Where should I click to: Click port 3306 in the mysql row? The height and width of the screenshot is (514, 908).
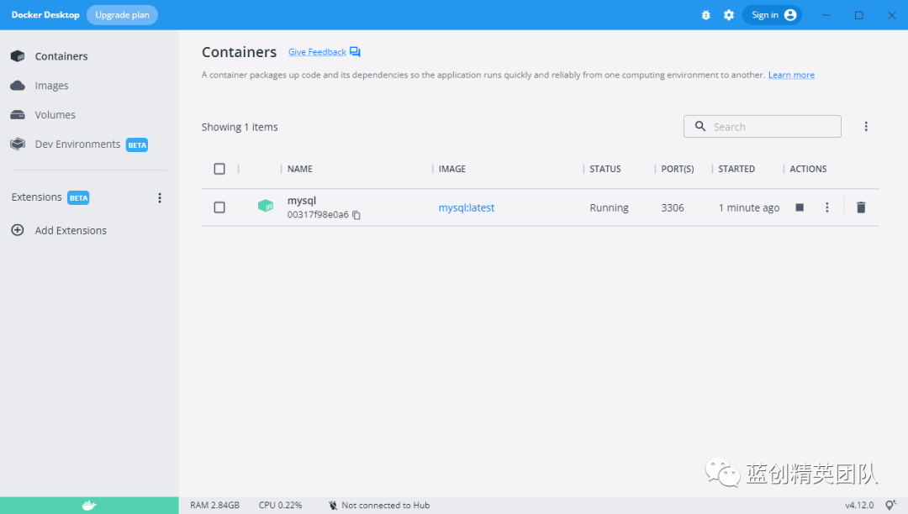click(x=673, y=207)
